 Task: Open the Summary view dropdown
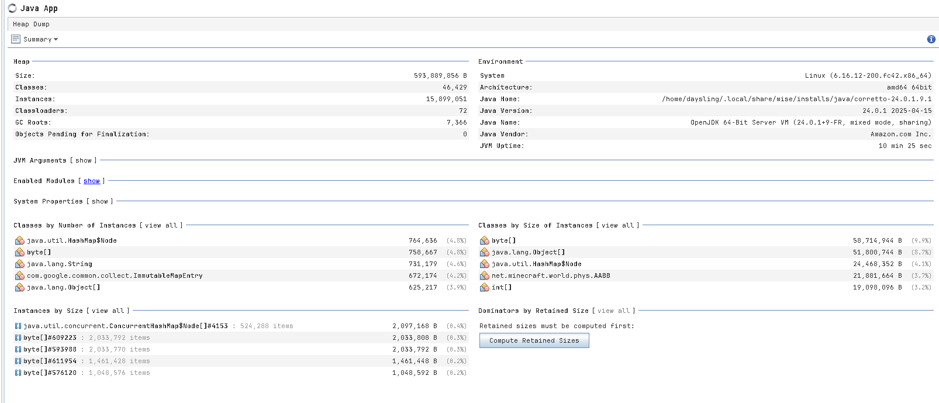(40, 39)
